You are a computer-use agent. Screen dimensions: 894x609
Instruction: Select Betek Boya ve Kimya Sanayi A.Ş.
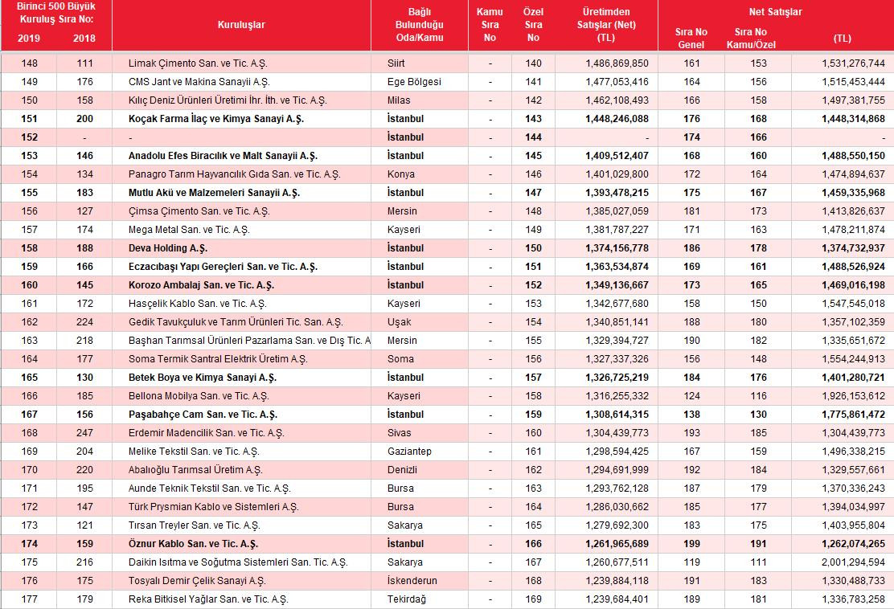pos(203,377)
